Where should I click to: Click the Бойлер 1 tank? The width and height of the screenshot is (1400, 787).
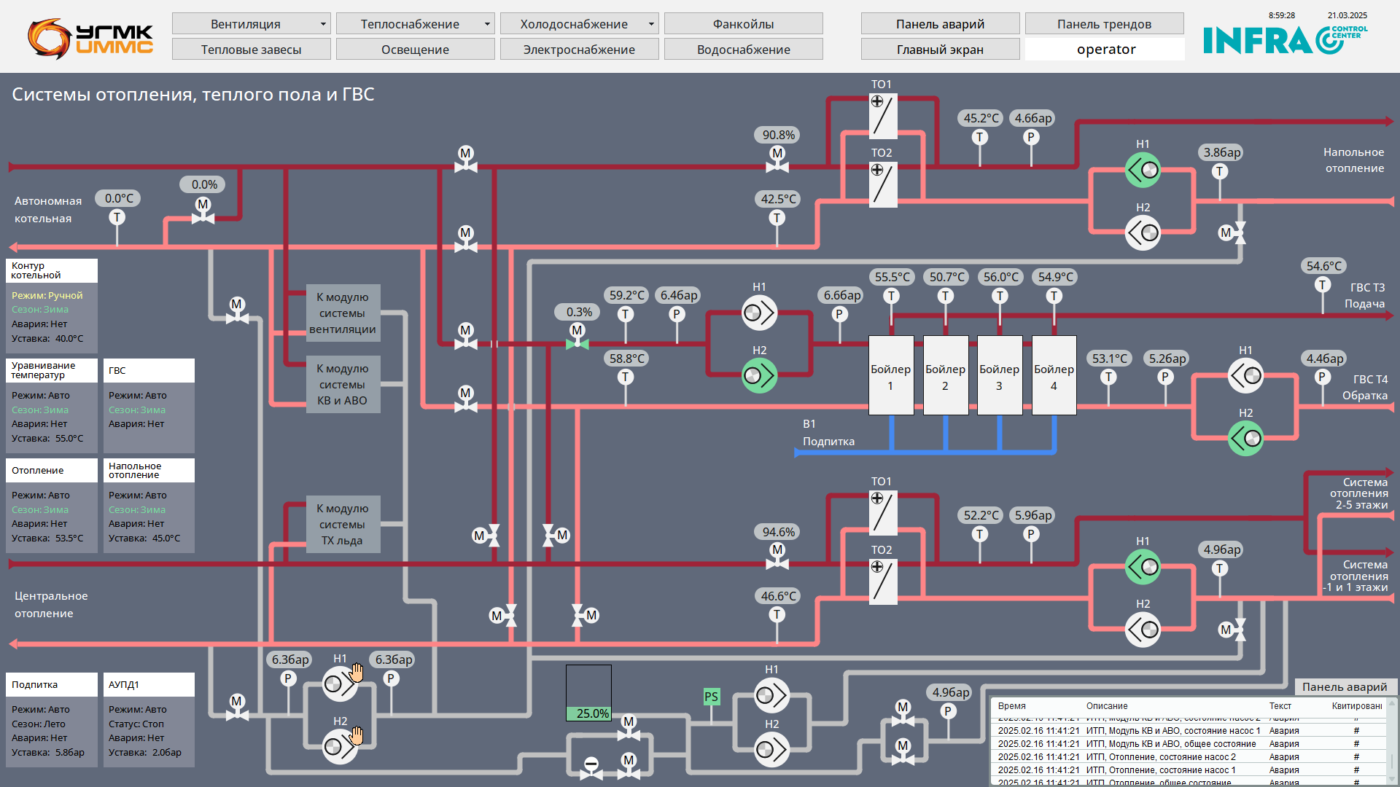tap(891, 375)
